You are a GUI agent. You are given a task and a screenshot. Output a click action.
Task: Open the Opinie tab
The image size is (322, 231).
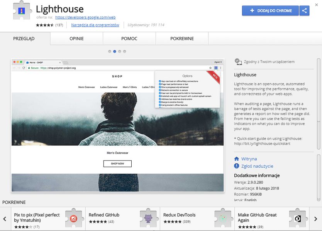tap(76, 39)
